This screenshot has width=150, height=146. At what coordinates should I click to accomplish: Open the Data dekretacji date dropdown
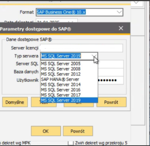point(71,21)
